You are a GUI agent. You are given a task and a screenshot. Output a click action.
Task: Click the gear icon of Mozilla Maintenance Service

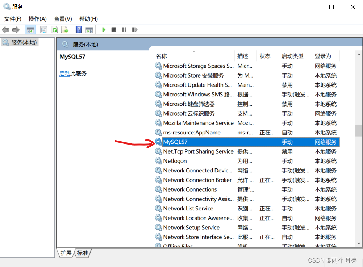tap(158, 123)
